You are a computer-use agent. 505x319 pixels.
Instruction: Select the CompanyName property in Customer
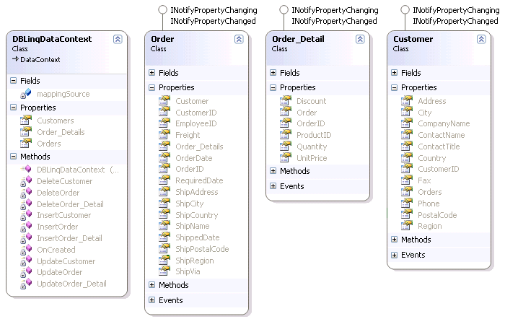444,123
